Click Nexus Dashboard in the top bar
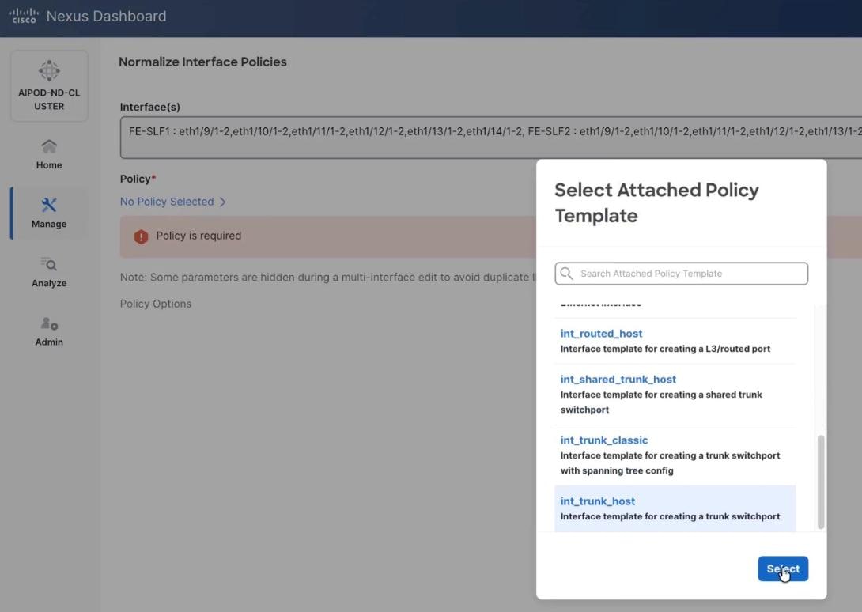This screenshot has height=612, width=862. click(106, 15)
